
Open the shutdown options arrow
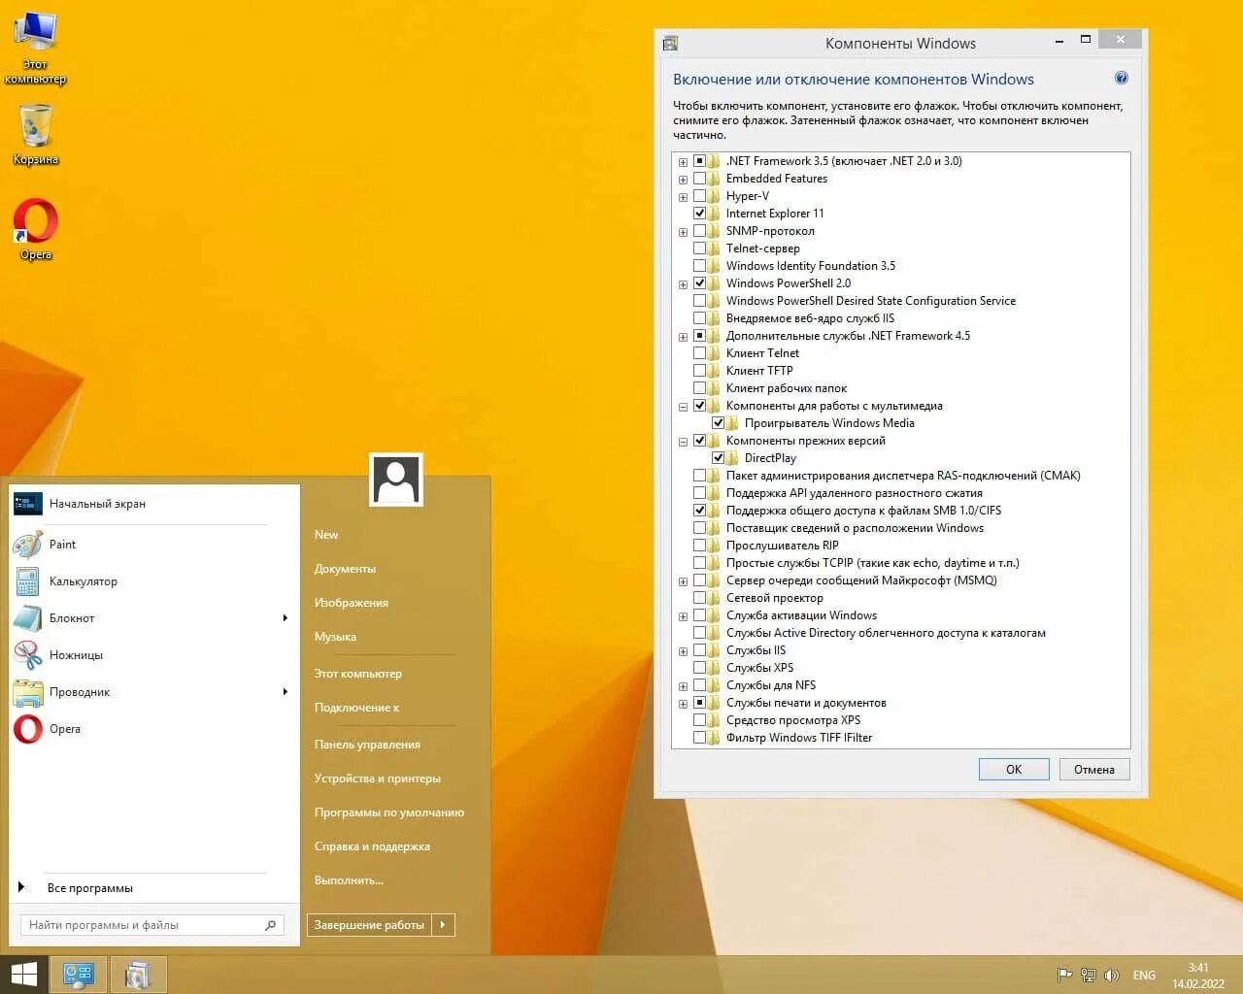tap(443, 925)
